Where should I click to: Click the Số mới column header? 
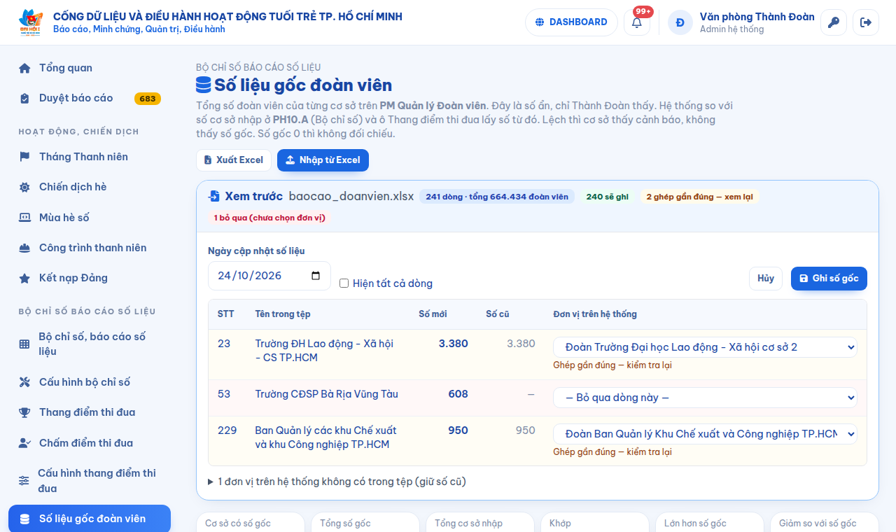433,314
